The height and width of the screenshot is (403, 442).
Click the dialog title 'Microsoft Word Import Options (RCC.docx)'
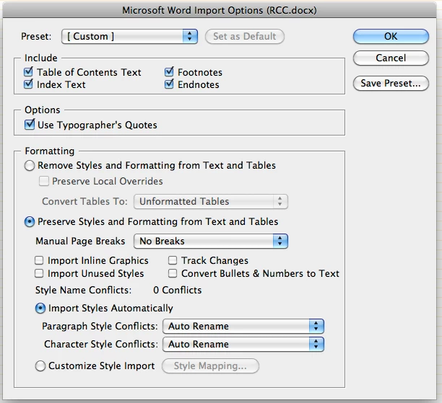point(220,10)
